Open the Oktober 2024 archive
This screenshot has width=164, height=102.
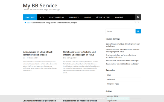(x=112, y=96)
